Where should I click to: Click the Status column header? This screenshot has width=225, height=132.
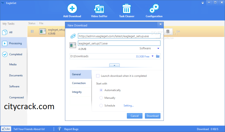tap(32, 23)
